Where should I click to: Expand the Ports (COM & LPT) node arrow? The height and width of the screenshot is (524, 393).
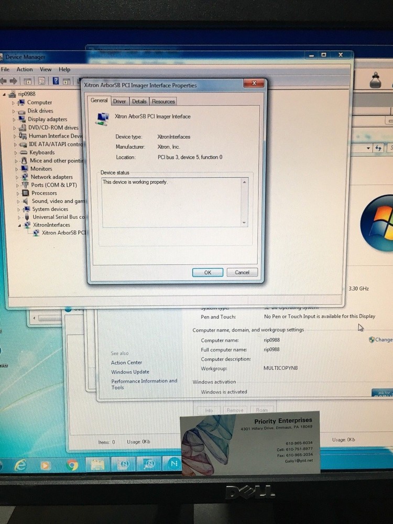(x=17, y=185)
